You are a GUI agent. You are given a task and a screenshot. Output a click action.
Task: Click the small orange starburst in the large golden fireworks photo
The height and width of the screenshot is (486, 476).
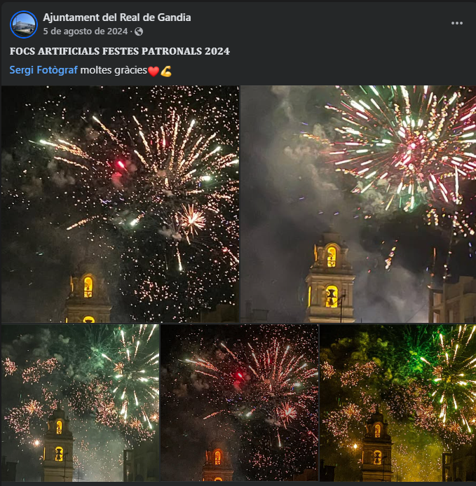point(192,220)
